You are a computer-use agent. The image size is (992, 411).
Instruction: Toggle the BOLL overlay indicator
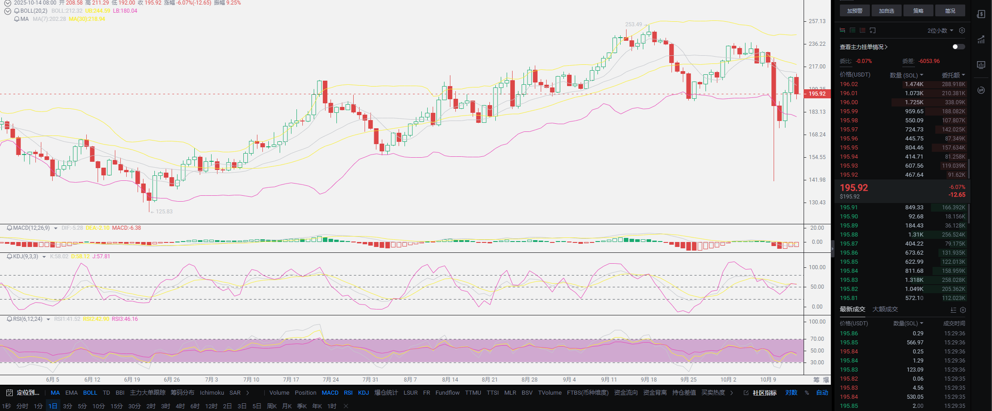coord(90,393)
